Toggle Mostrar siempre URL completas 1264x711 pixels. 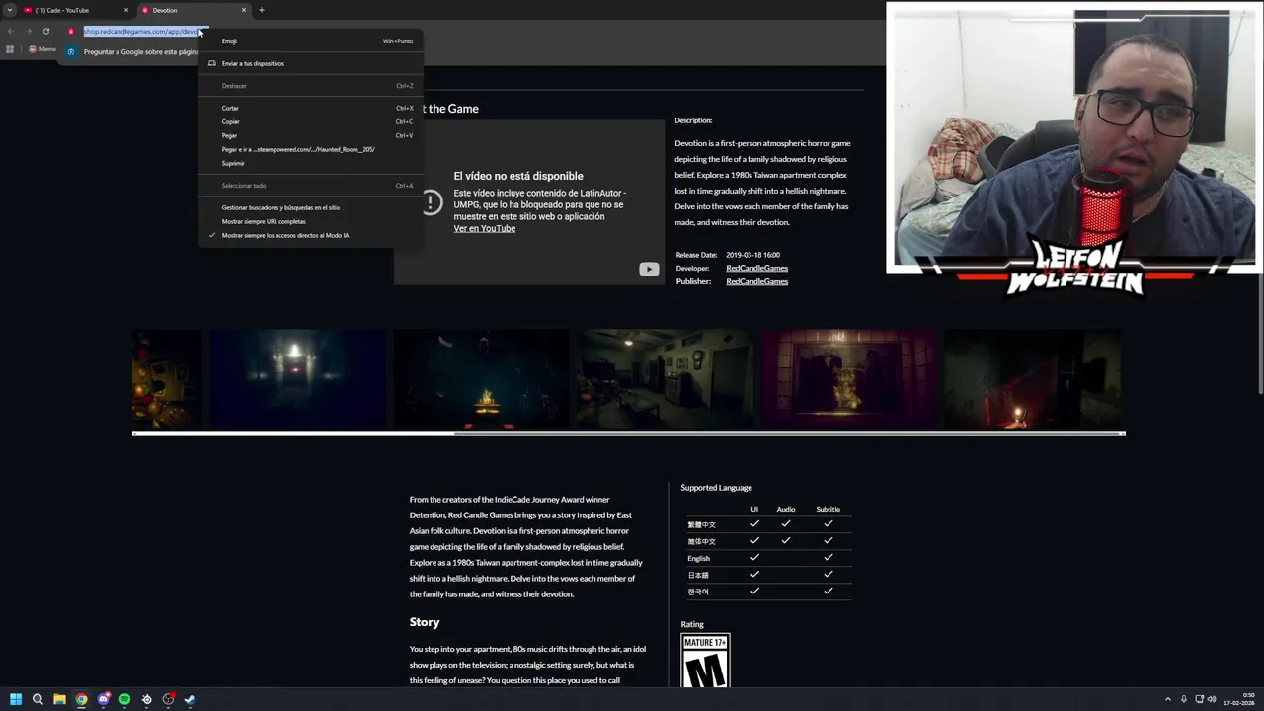pyautogui.click(x=310, y=221)
